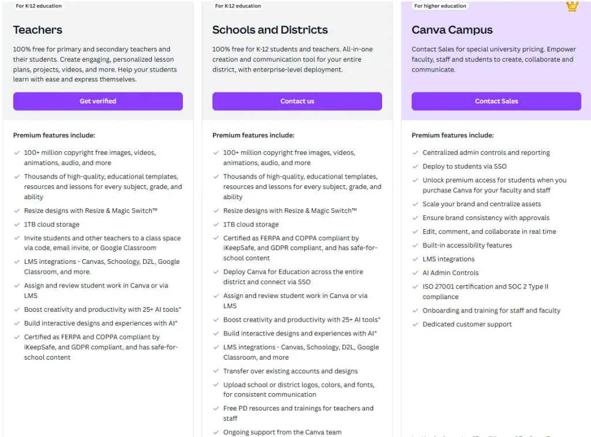Click the gold crown icon on Canva Campus
The height and width of the screenshot is (437, 591).
[572, 6]
